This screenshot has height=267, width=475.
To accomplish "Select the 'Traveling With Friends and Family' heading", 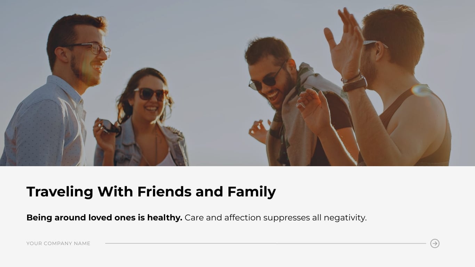I will 151,192.
